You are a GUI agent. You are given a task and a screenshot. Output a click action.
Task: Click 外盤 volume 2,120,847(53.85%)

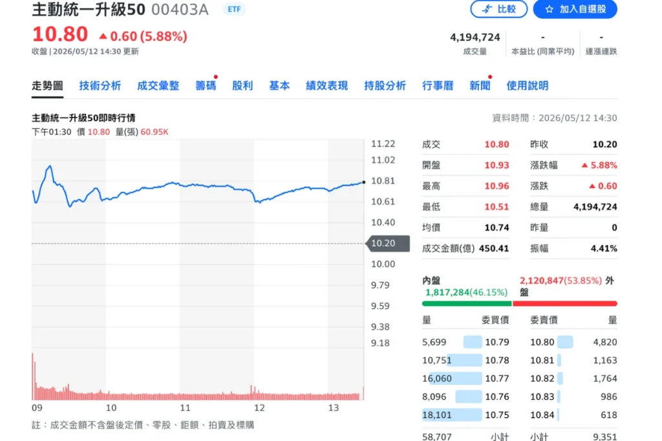pyautogui.click(x=561, y=281)
